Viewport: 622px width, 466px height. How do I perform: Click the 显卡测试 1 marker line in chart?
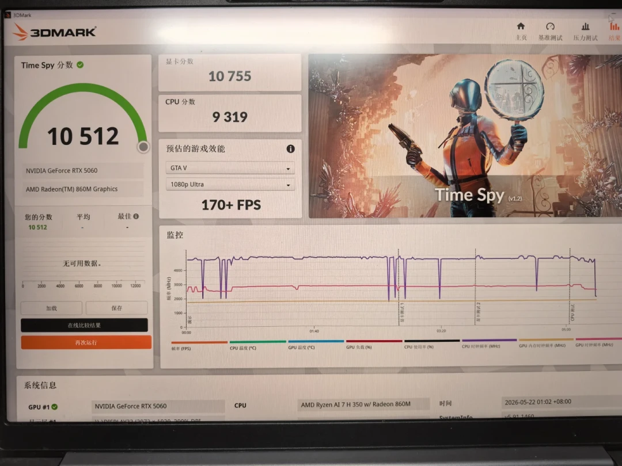[x=399, y=287]
